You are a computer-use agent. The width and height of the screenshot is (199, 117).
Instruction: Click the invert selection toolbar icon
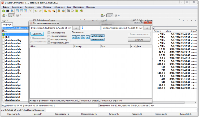tap(54, 11)
